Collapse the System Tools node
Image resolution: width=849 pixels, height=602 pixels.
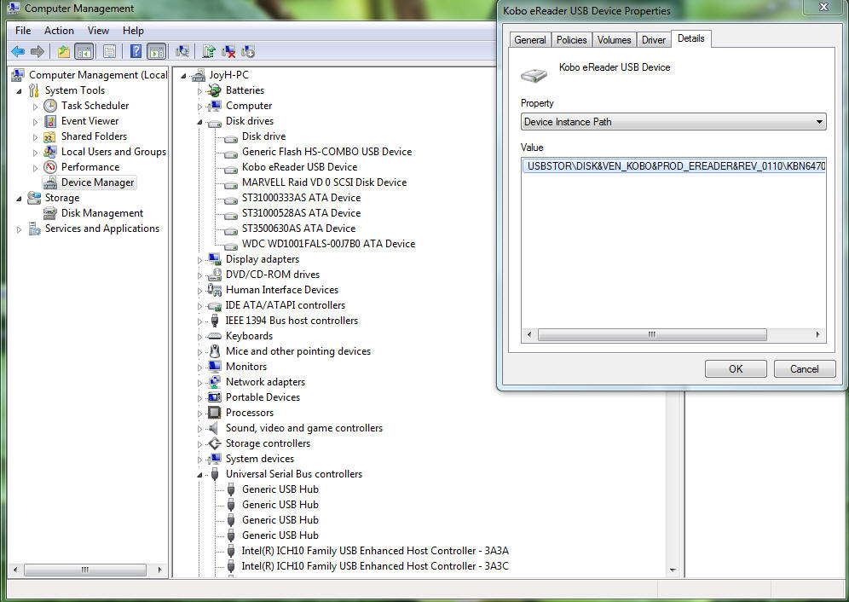[19, 91]
